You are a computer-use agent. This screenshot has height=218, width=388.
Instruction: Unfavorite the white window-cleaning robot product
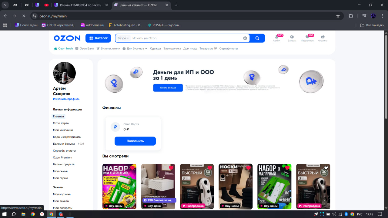[210, 168]
